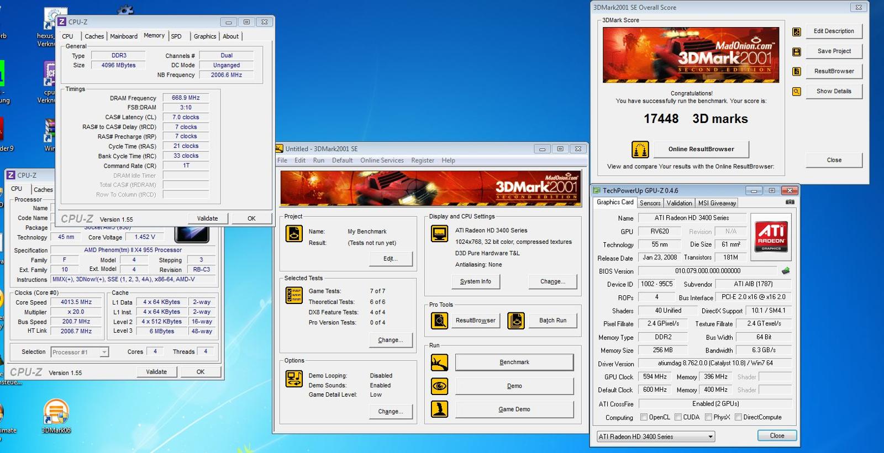Click the BIOS save icon in GPU-Z
Screen dimensions: 884x453
coord(786,271)
